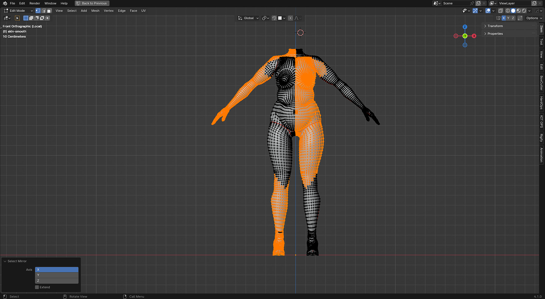The width and height of the screenshot is (545, 299).
Task: Collapse the Select Mirror panel
Action: pyautogui.click(x=5, y=261)
